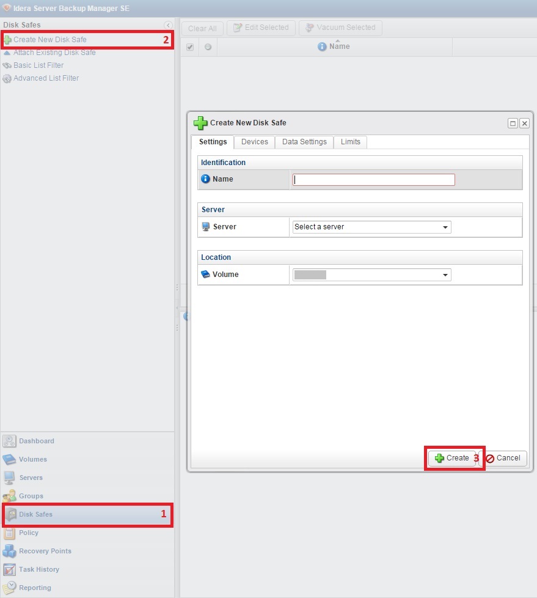This screenshot has width=537, height=598.
Task: Open Servers in the navigation menu
Action: (x=87, y=478)
